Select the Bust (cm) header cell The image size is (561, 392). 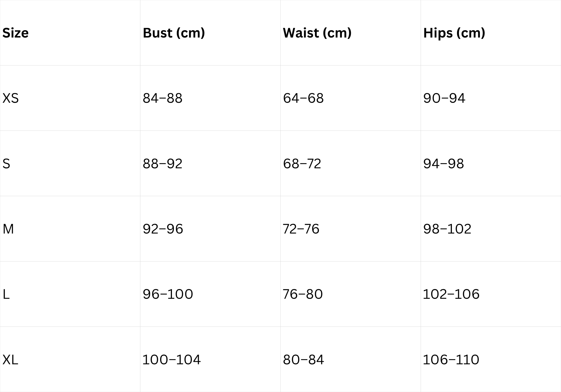tap(174, 33)
